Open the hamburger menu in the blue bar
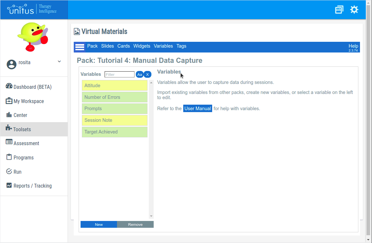Image resolution: width=372 pixels, height=243 pixels. tap(80, 47)
